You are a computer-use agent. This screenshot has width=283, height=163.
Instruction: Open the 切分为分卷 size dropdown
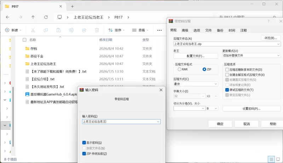click(203, 108)
